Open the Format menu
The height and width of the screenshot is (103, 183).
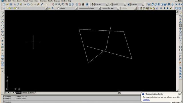coord(25,1)
